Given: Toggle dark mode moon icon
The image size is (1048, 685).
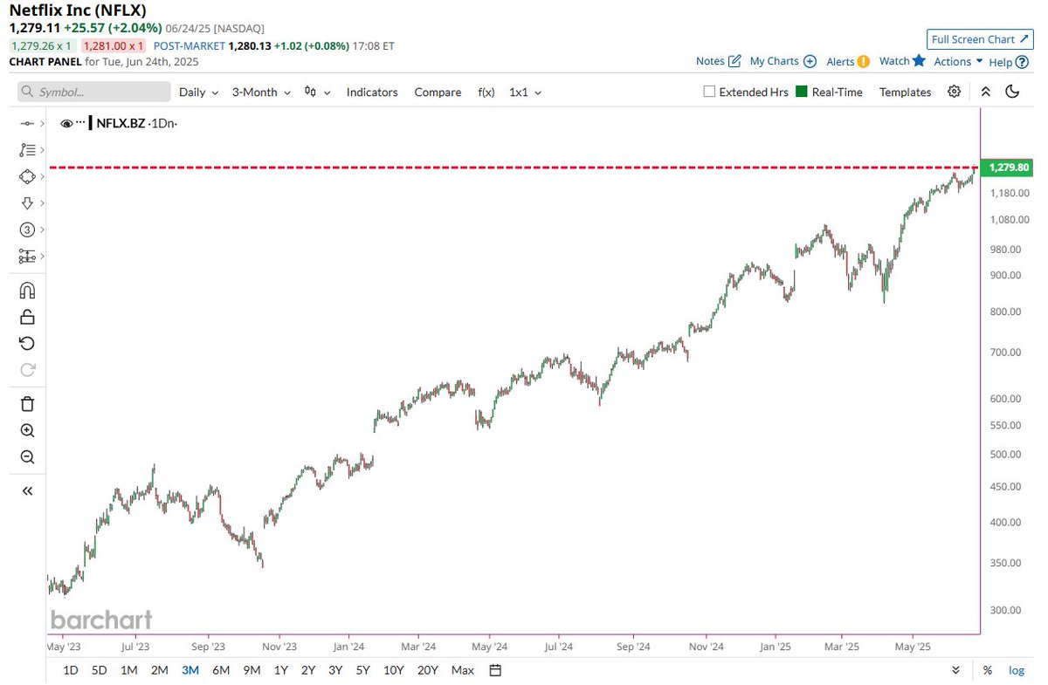Looking at the screenshot, I should click(x=1013, y=92).
